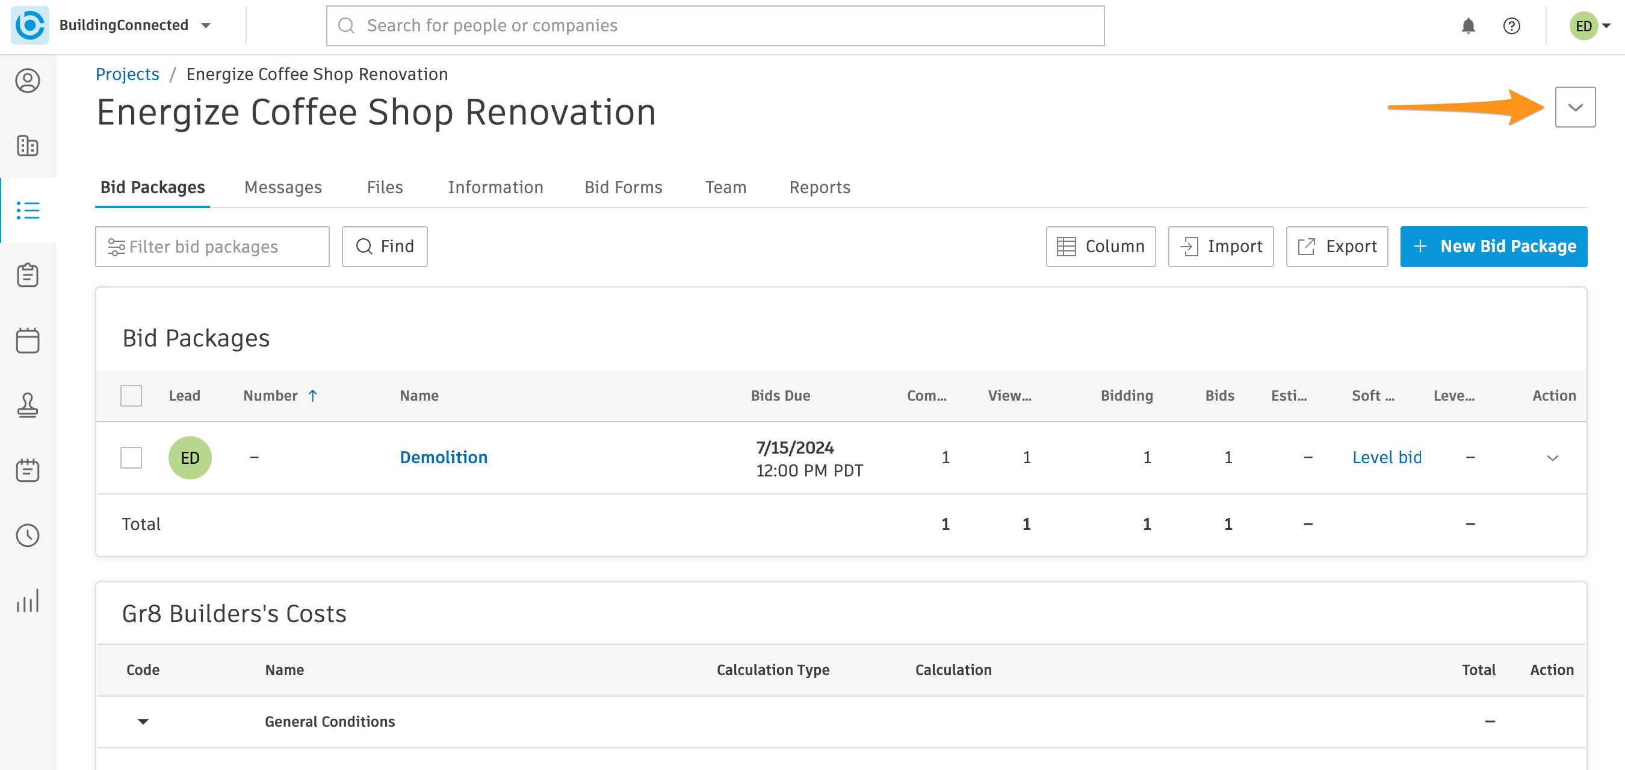Open the profile sidebar icon
This screenshot has height=770, width=1625.
[x=28, y=81]
